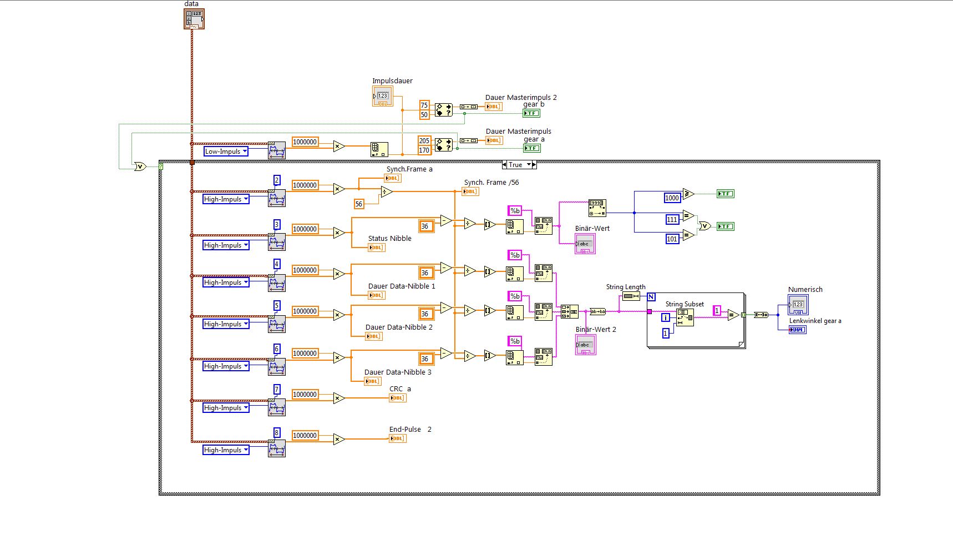This screenshot has height=545, width=953.
Task: Click the index constant 8 above last High-Impuls
Action: [277, 433]
